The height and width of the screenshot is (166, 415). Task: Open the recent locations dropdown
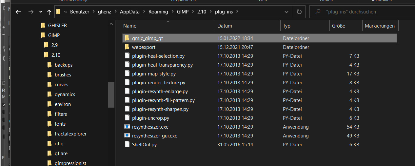tap(41, 12)
